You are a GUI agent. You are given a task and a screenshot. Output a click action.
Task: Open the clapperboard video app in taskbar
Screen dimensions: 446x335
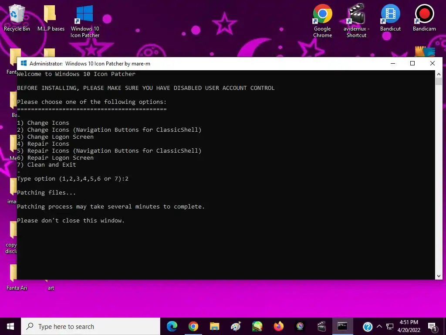pyautogui.click(x=321, y=326)
